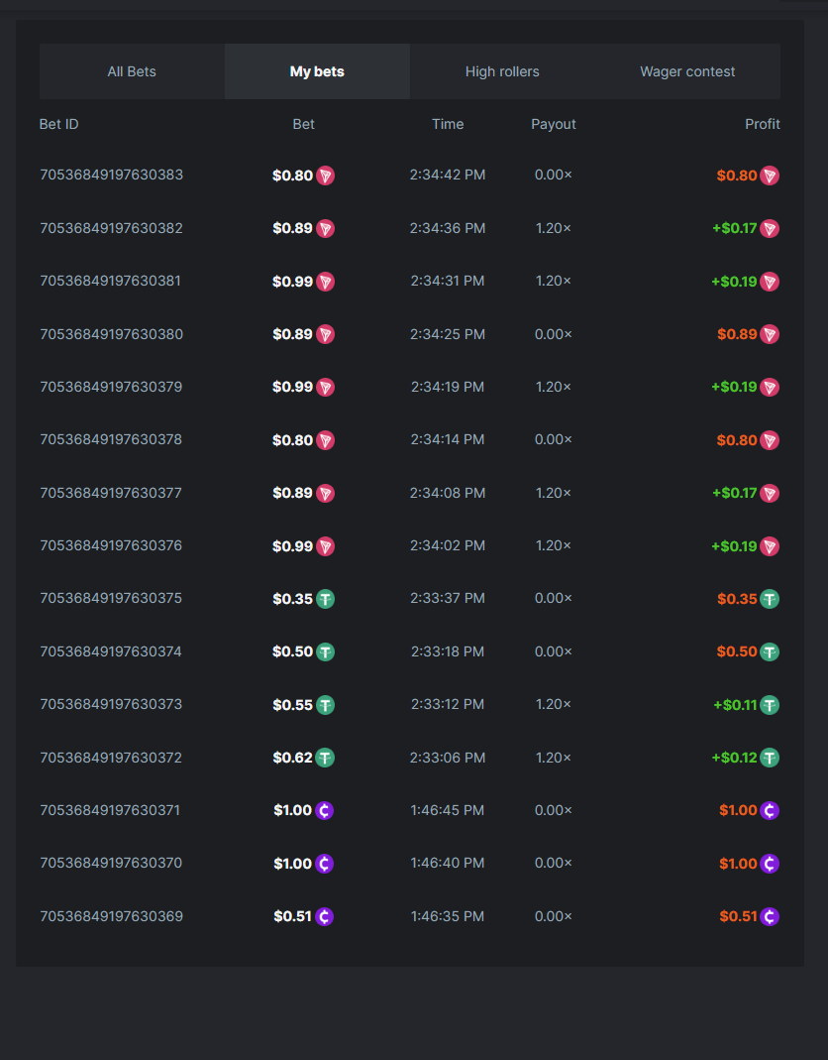Screen dimensions: 828x1060
Task: Open bet ID 70536849197630369
Action: click(111, 916)
